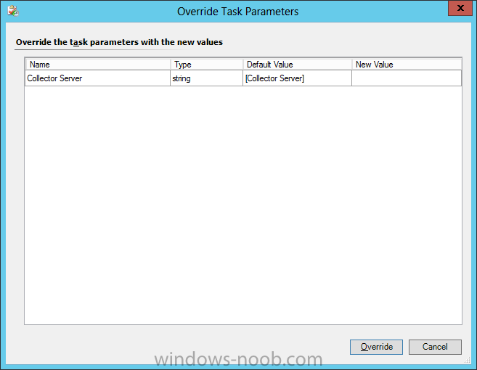This screenshot has height=370, width=477.
Task: Click the string type cell
Action: [207, 78]
